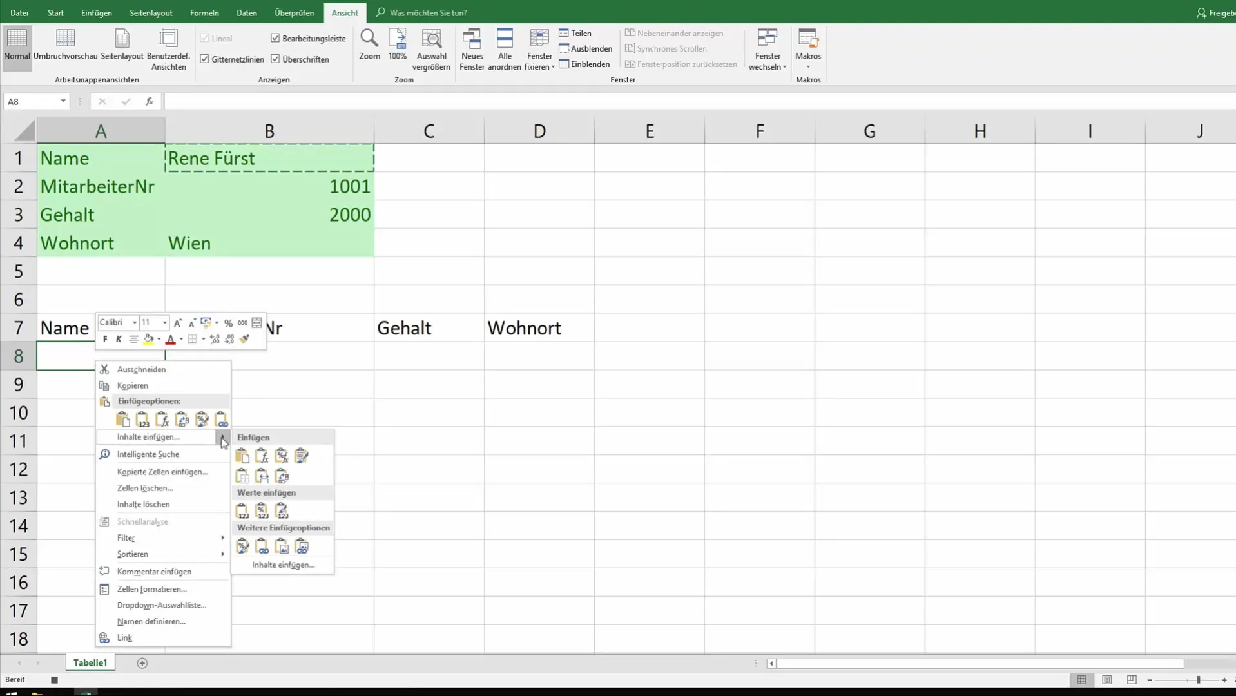Image resolution: width=1236 pixels, height=696 pixels.
Task: Open Name Box dropdown arrow
Action: 63,101
